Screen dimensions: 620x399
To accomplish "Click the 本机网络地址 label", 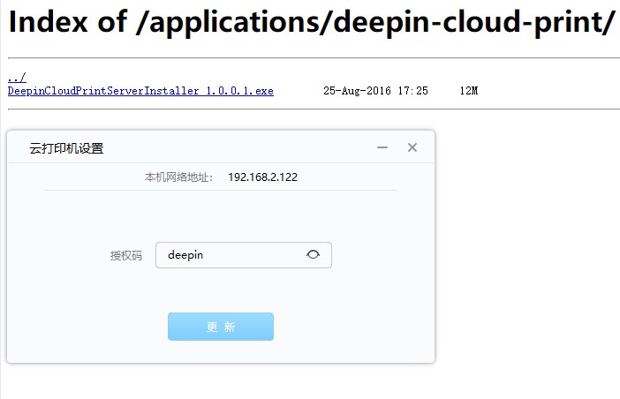I will tap(178, 177).
